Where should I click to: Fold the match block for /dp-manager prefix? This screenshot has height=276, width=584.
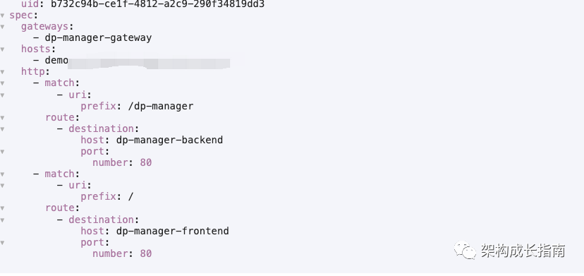(x=2, y=83)
